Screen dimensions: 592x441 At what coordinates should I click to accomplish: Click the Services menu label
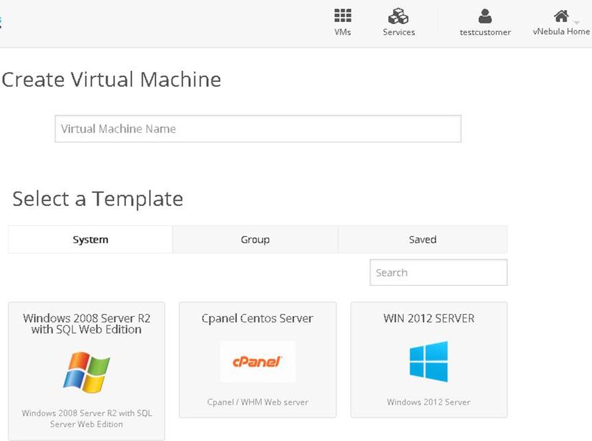(x=398, y=32)
